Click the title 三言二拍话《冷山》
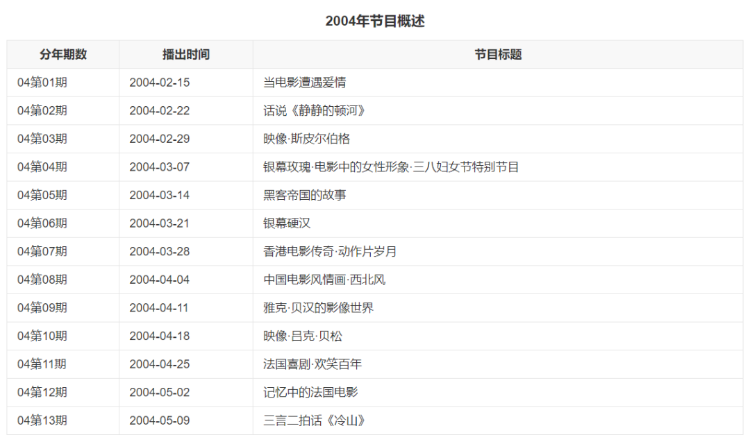Screen dimensions: 750x435 (x=315, y=420)
